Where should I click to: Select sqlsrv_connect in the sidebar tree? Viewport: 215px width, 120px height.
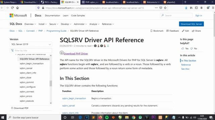[27, 92]
